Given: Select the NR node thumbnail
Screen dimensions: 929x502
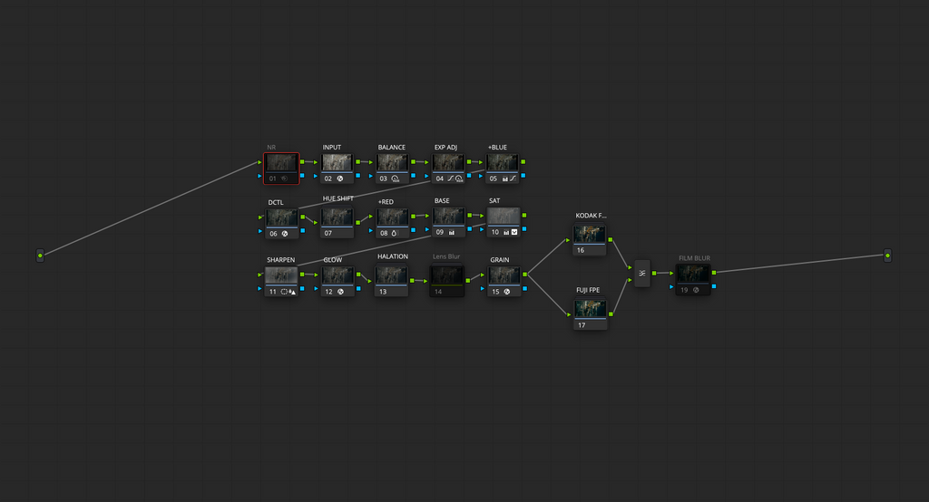Looking at the screenshot, I should click(281, 163).
